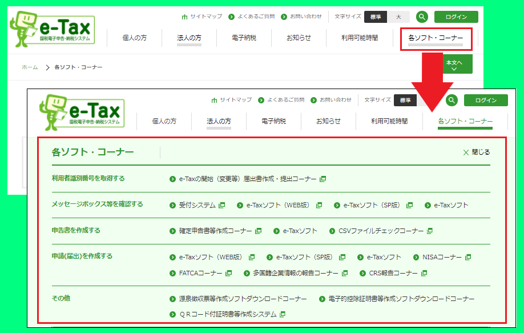Open お知らせ menu in the back window
524x333 pixels.
[x=299, y=38]
